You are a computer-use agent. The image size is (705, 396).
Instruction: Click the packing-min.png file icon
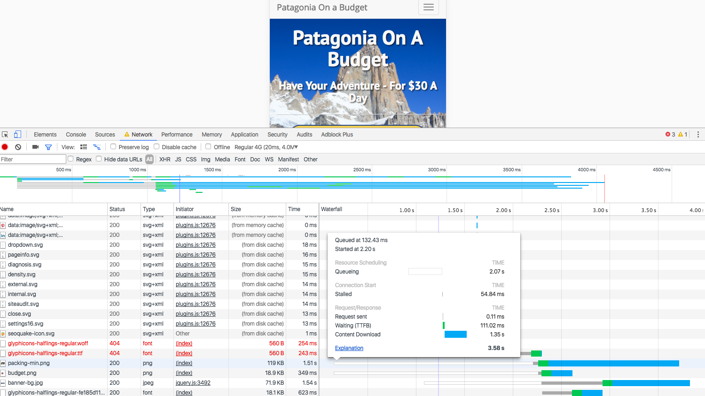[3, 363]
